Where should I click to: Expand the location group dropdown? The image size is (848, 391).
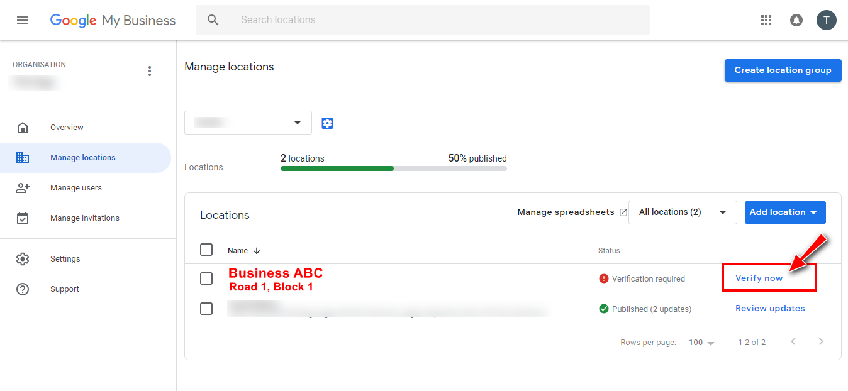click(248, 123)
